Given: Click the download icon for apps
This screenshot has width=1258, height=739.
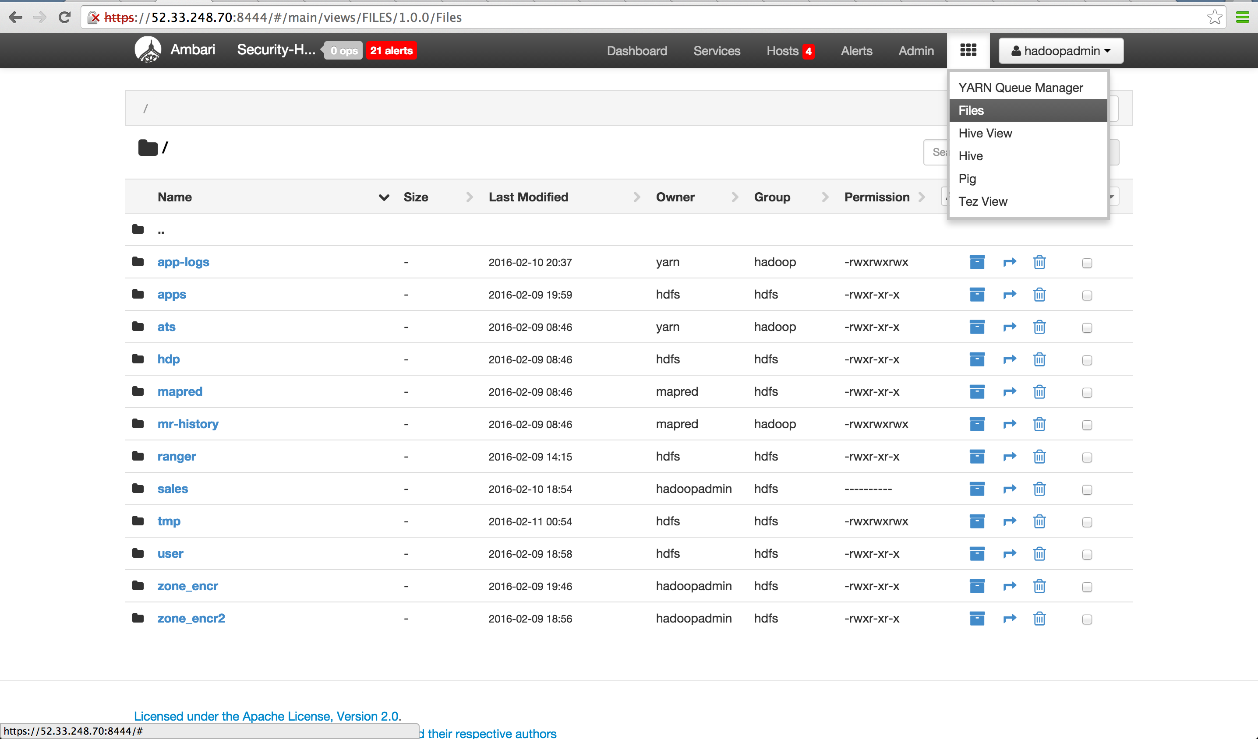Looking at the screenshot, I should [977, 294].
